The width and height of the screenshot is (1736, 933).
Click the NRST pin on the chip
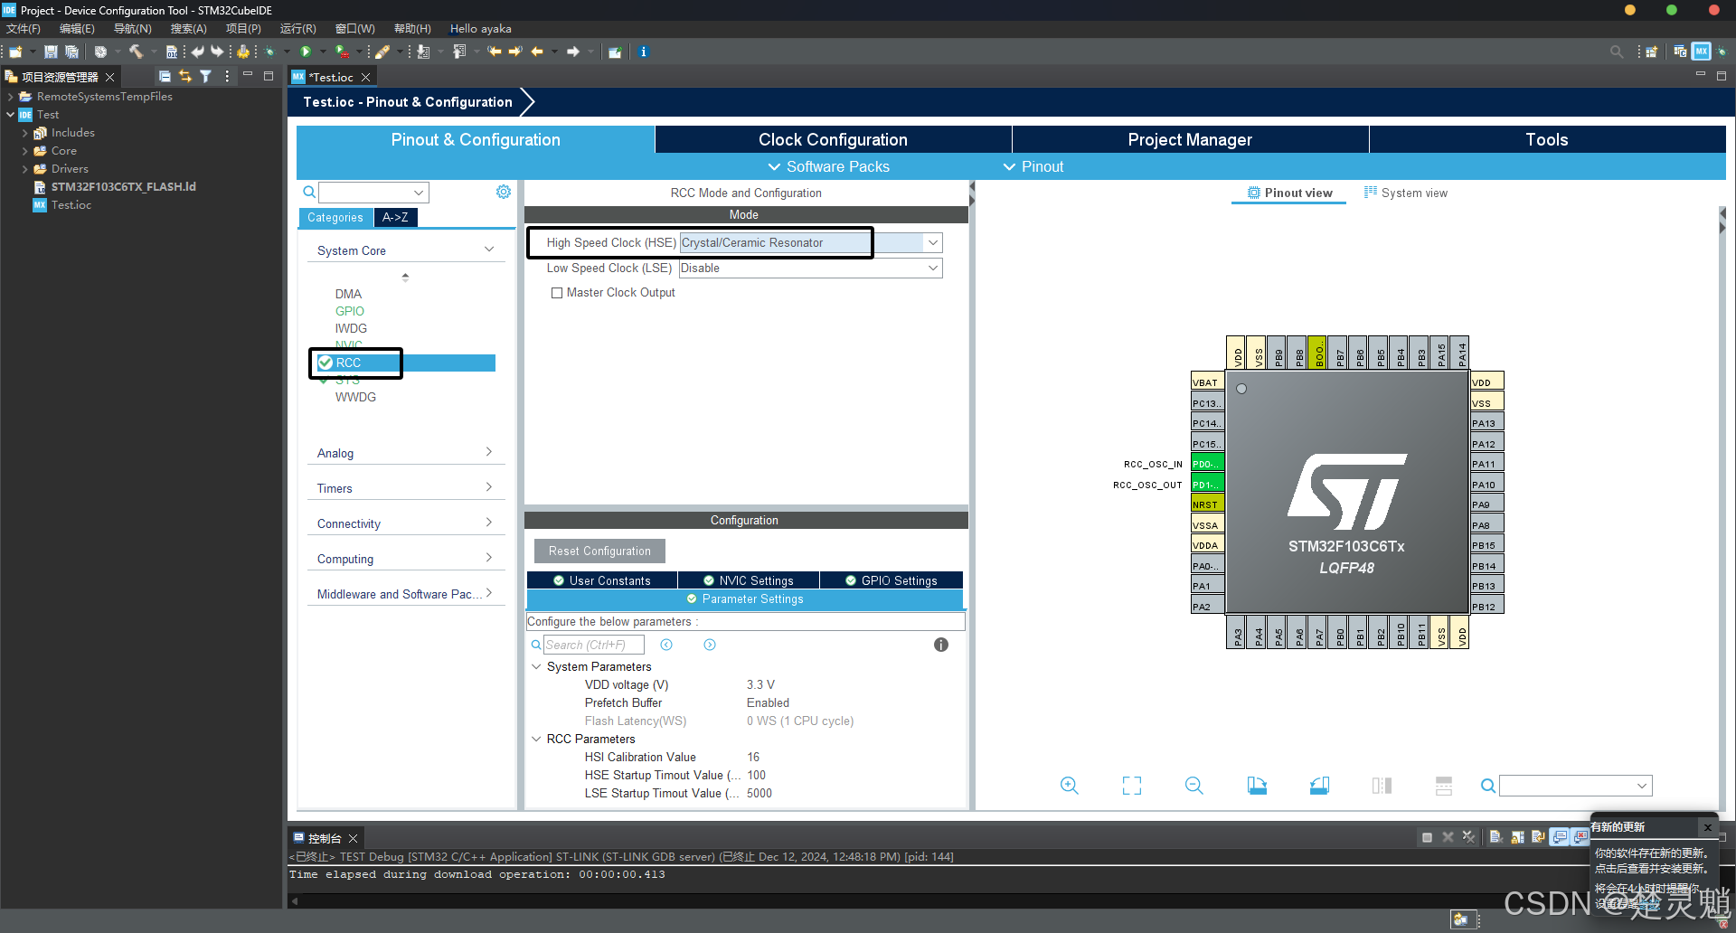[x=1207, y=504]
